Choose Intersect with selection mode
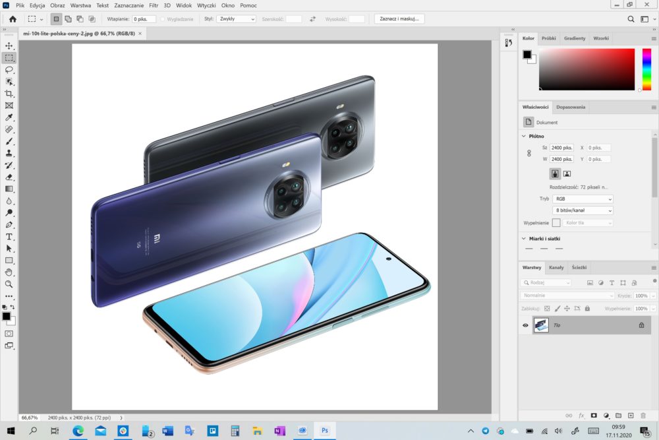Viewport: 659px width, 440px height. point(92,19)
